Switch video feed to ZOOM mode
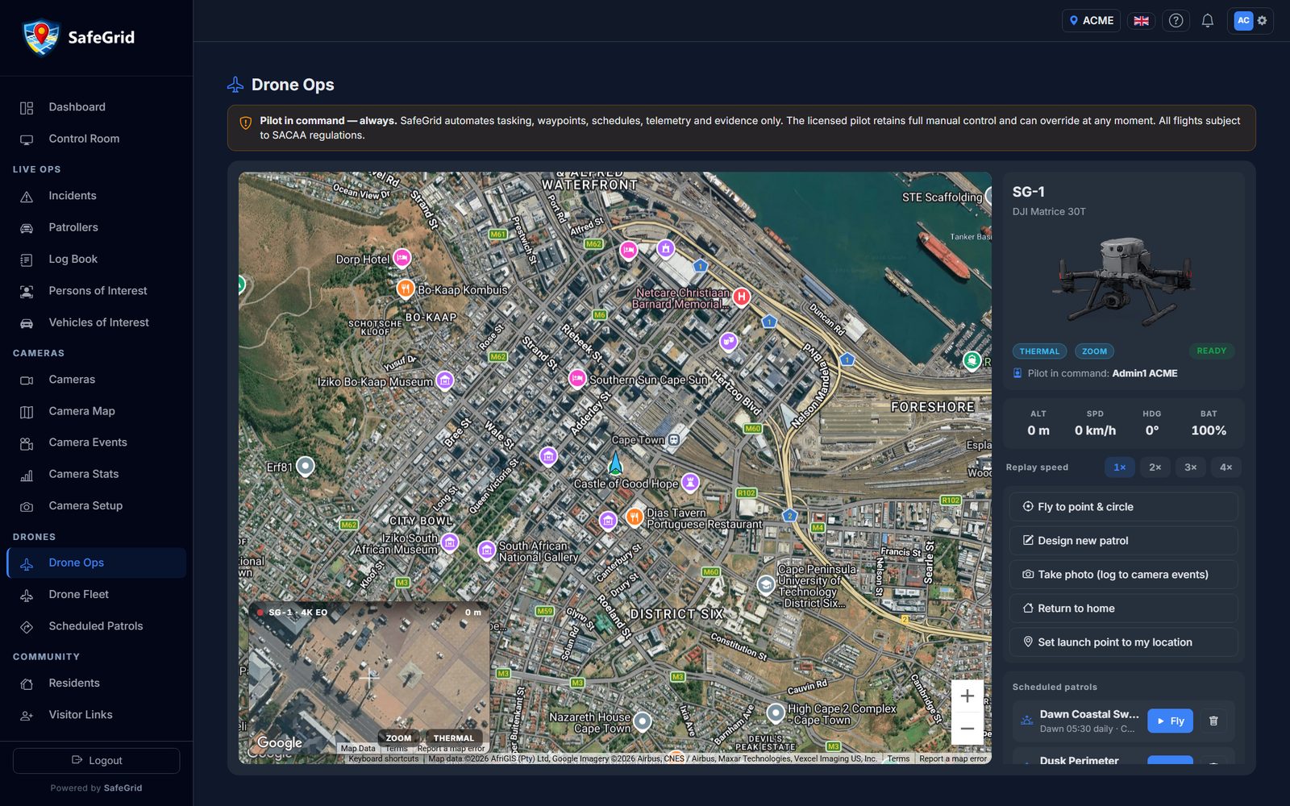Image resolution: width=1290 pixels, height=806 pixels. tap(398, 737)
